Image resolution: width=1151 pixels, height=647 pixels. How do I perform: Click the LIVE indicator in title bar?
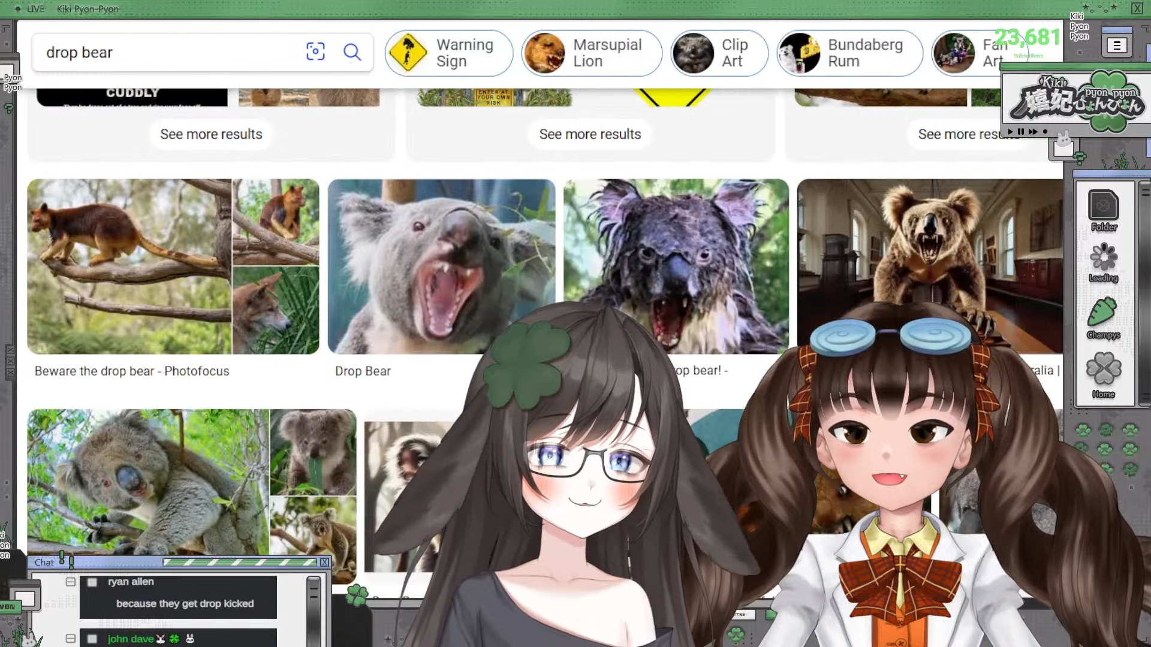coord(30,8)
